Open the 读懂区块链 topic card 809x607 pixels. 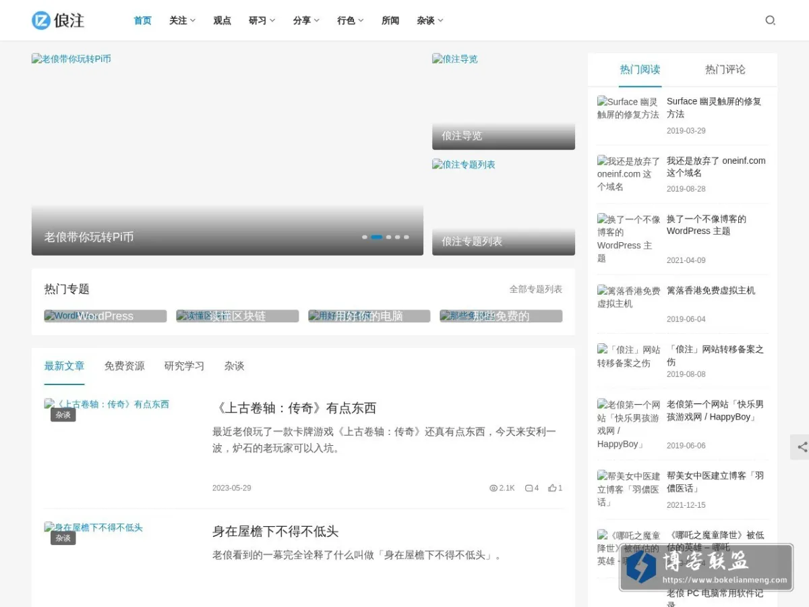point(237,316)
